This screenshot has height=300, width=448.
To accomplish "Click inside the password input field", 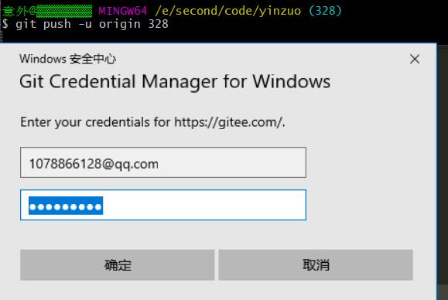I will 163,205.
